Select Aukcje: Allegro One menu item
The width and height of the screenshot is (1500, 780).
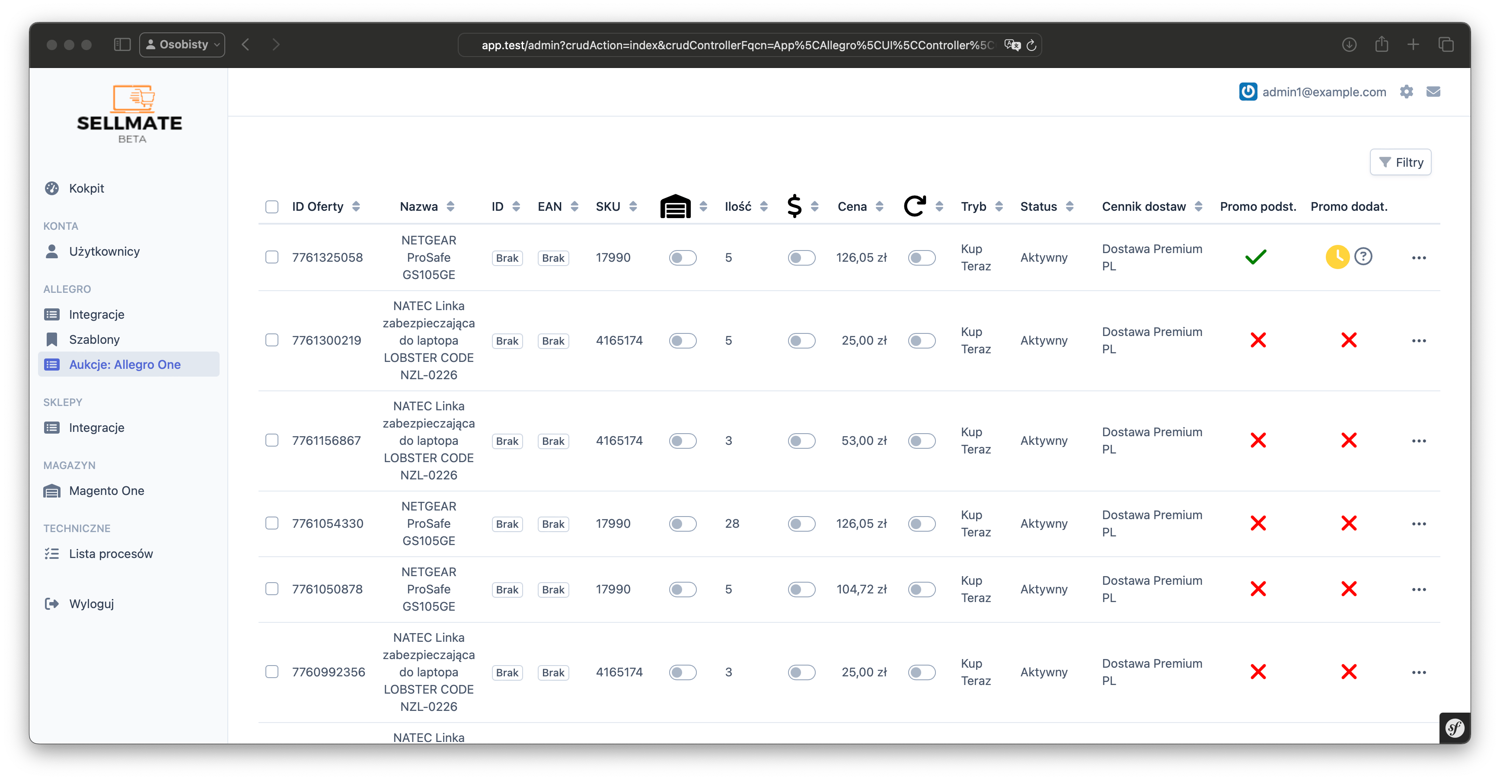(x=129, y=364)
